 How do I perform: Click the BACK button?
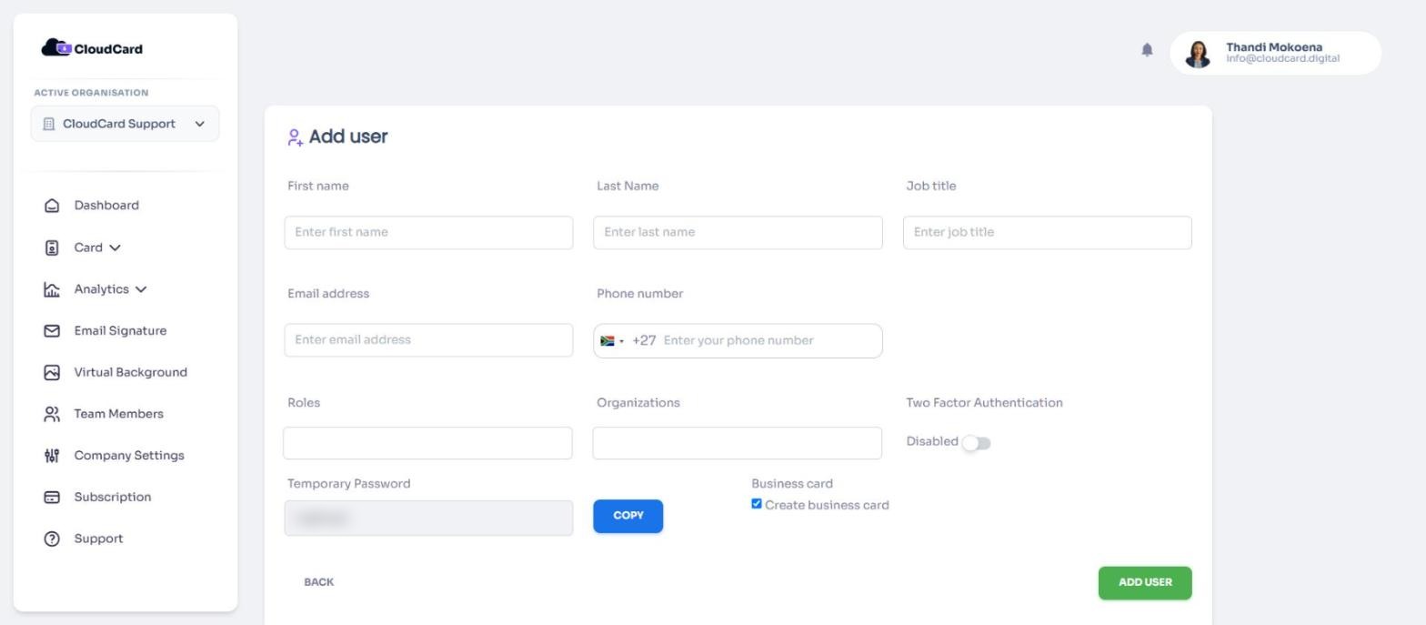pyautogui.click(x=318, y=582)
